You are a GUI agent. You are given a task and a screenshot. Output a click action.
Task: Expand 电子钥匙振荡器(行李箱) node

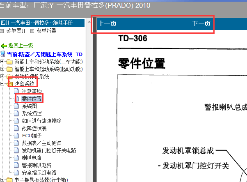[x=2, y=180]
